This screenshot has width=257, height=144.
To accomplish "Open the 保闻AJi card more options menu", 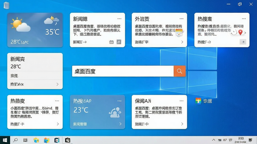I will click(x=181, y=101).
